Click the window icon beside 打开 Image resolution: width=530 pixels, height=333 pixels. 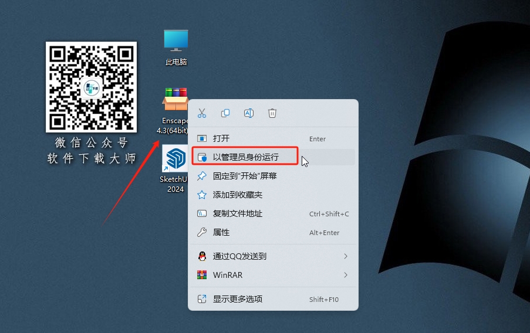tap(202, 138)
